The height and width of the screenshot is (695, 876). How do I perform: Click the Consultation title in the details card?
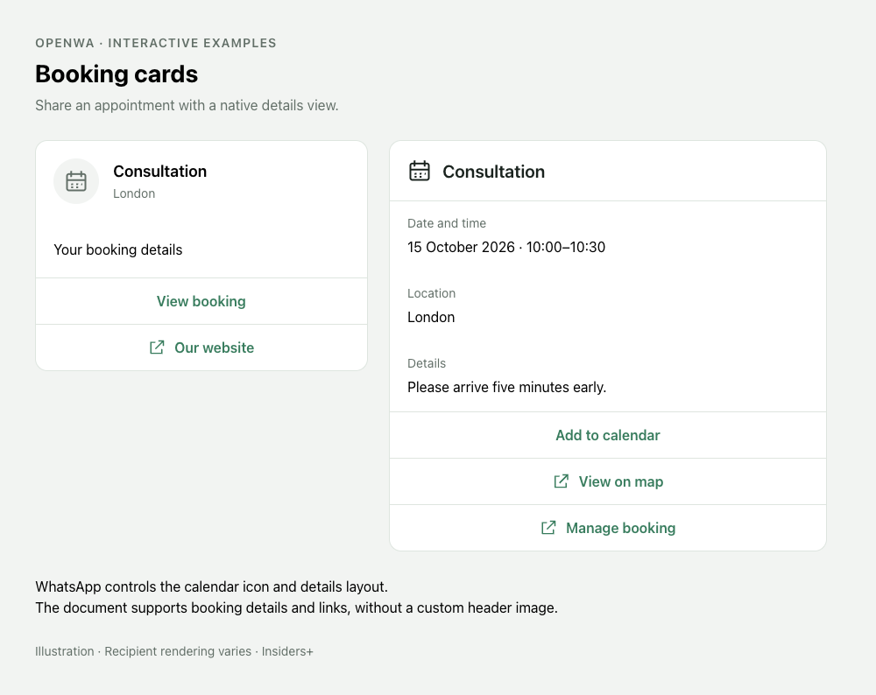pyautogui.click(x=493, y=172)
